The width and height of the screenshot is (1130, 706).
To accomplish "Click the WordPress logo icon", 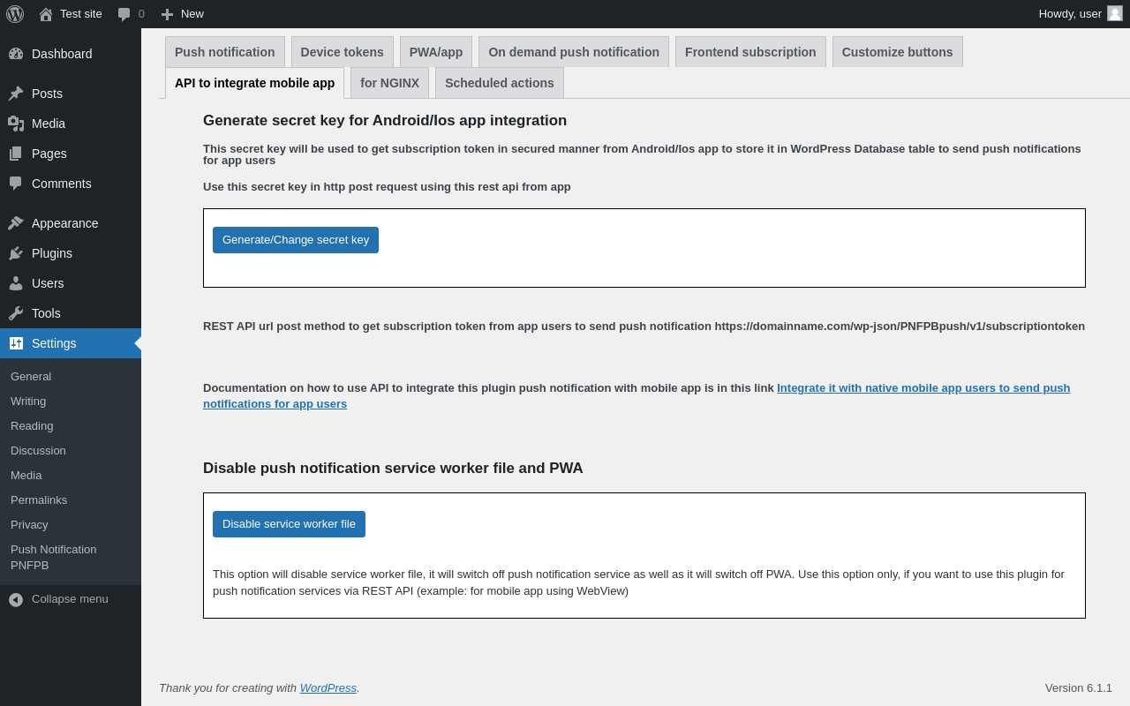I will point(15,14).
